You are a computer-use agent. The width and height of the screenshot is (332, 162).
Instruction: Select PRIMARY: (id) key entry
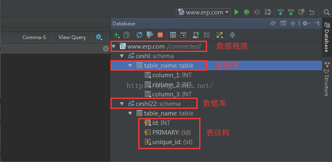coord(168,133)
